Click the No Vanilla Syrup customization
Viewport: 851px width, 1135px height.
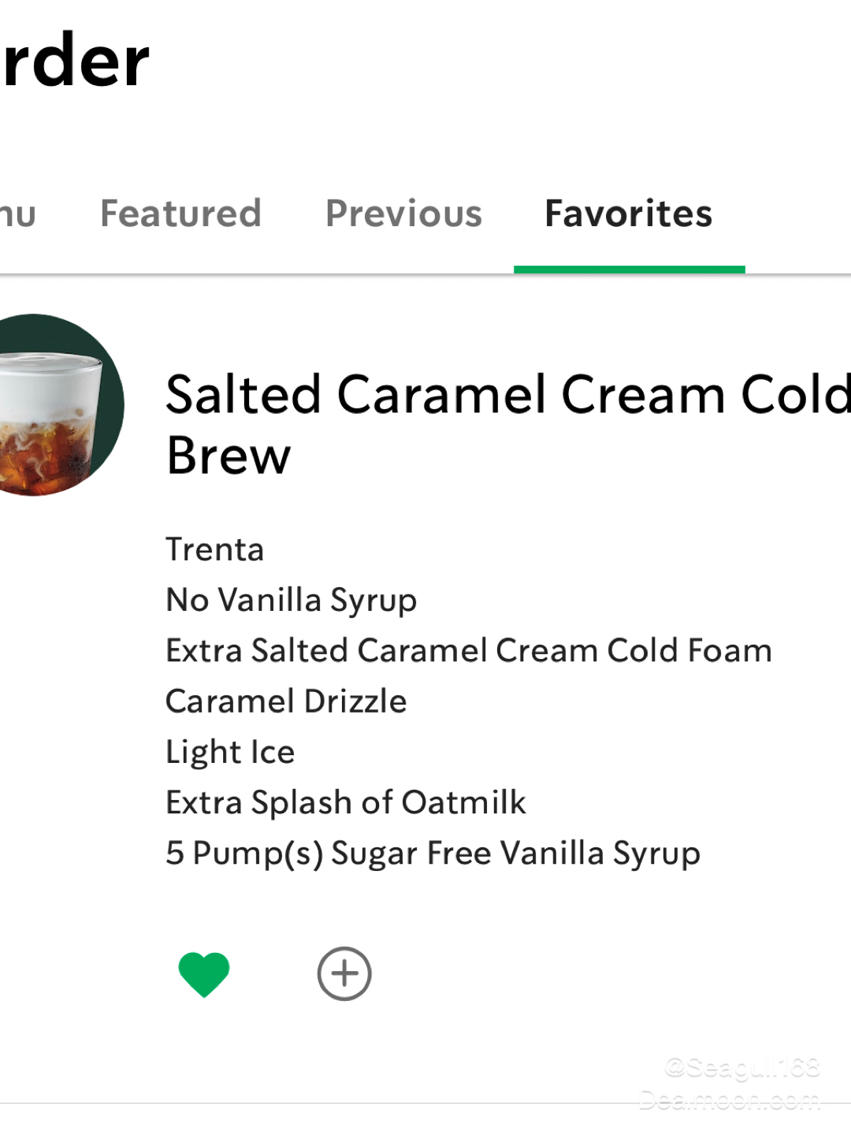[x=291, y=600]
